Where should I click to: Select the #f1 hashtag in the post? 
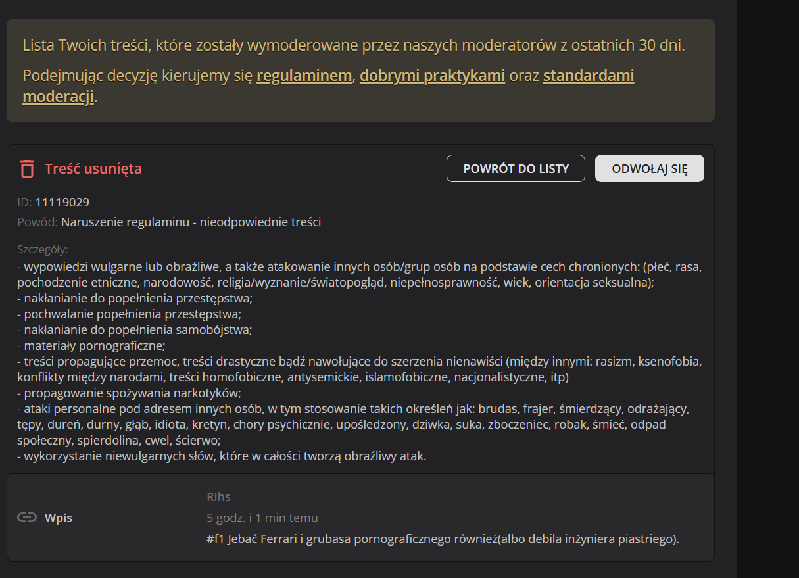click(214, 539)
